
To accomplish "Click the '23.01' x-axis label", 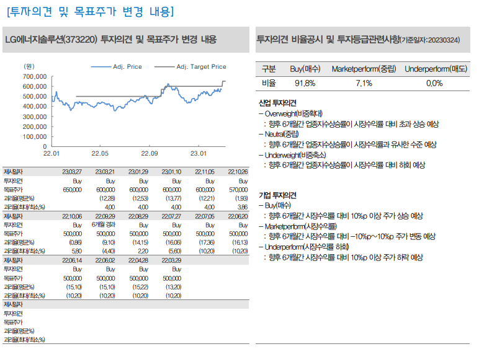I will click(x=199, y=154).
